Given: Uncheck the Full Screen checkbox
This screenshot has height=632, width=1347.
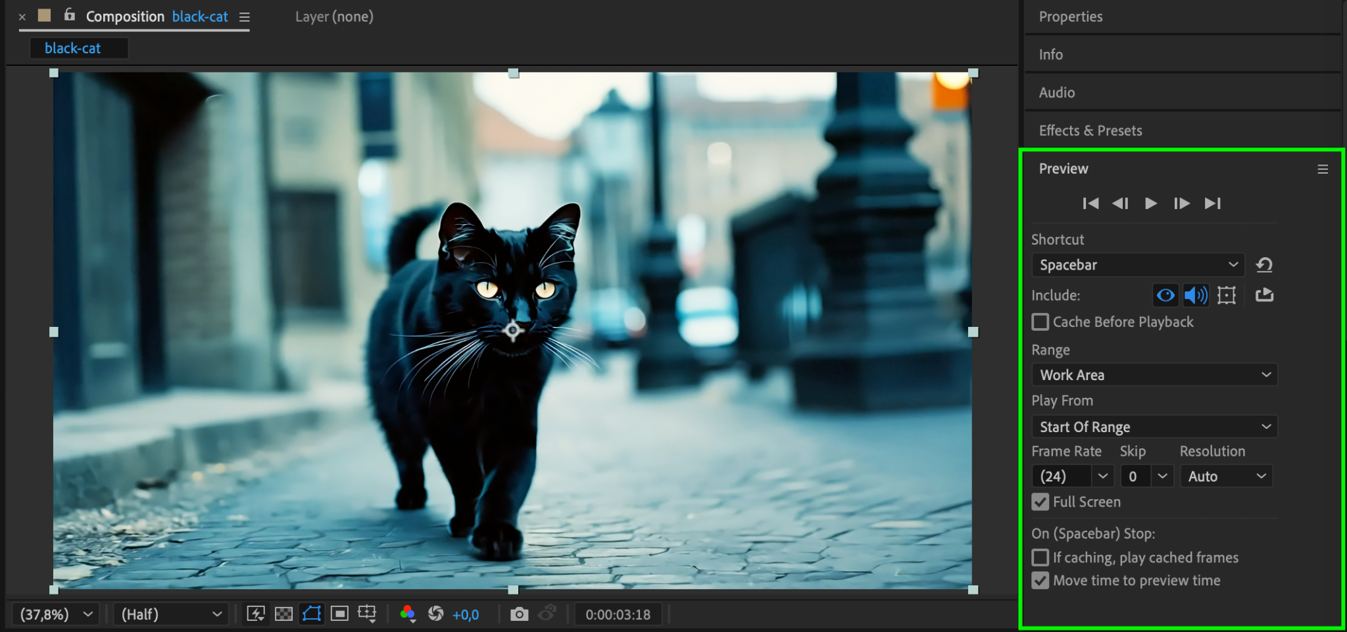Looking at the screenshot, I should [x=1041, y=502].
